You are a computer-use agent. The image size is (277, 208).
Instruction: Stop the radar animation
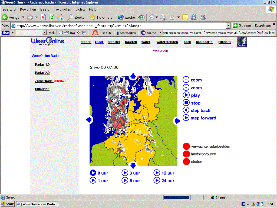pos(186,103)
